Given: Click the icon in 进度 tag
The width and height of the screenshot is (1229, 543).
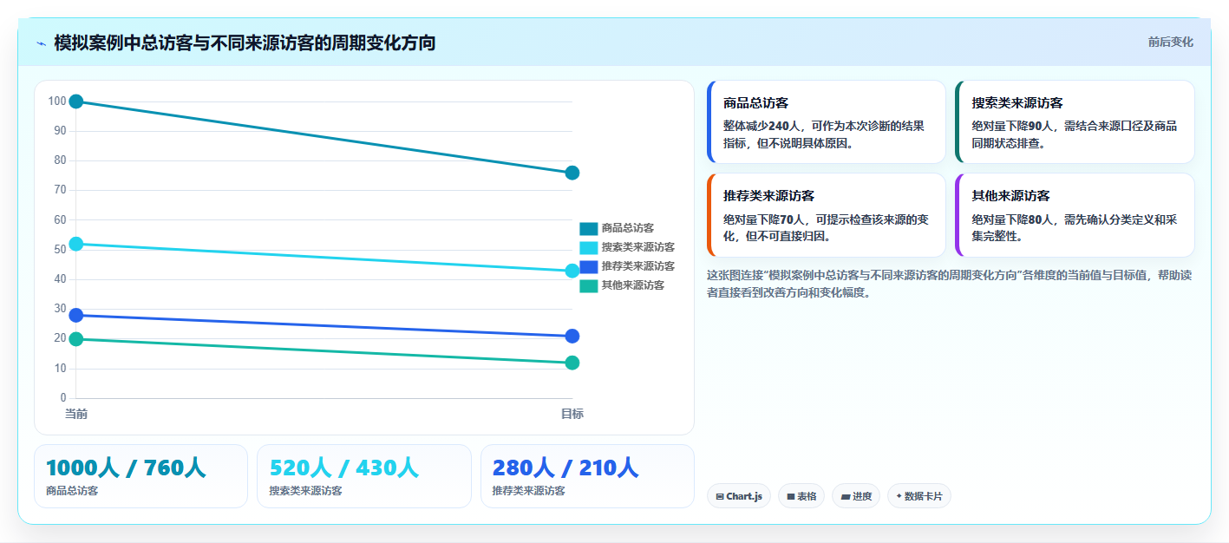Looking at the screenshot, I should click(x=845, y=497).
